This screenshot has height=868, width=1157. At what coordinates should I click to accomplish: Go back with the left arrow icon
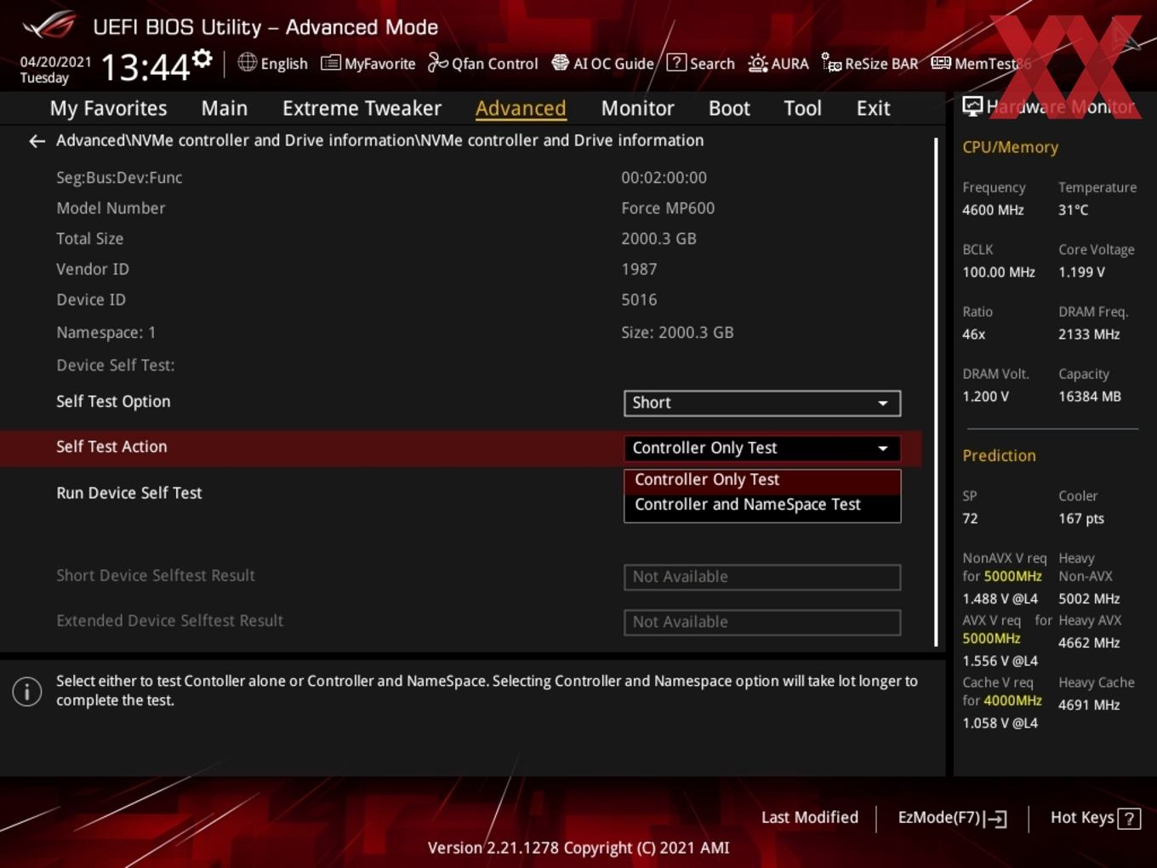[37, 141]
